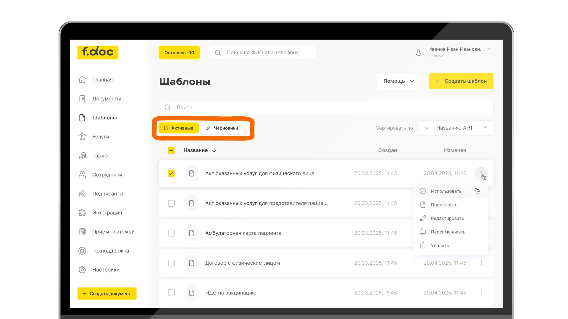Click Прием платежей calculator icon

[82, 232]
